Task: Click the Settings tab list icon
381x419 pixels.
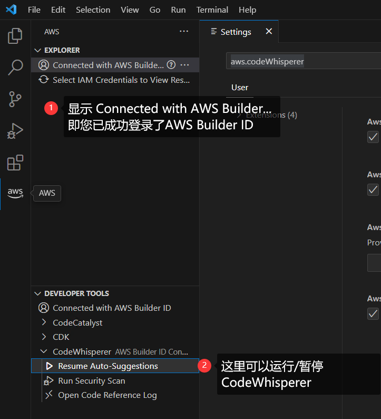Action: [x=214, y=32]
